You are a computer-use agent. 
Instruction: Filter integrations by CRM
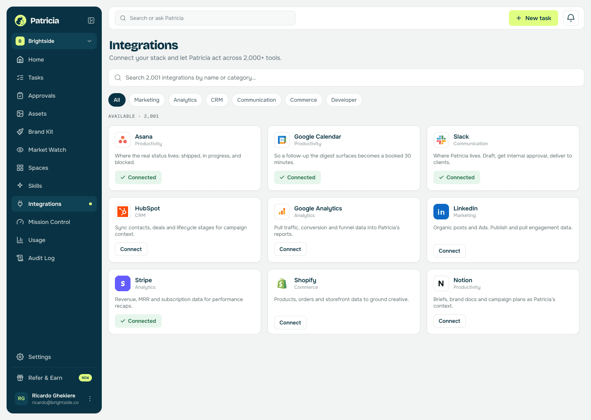217,100
